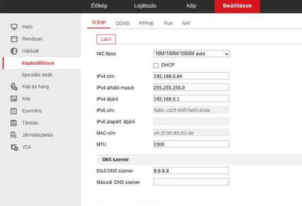
Task: Switch to the TCP/IP tab
Action: point(99,23)
